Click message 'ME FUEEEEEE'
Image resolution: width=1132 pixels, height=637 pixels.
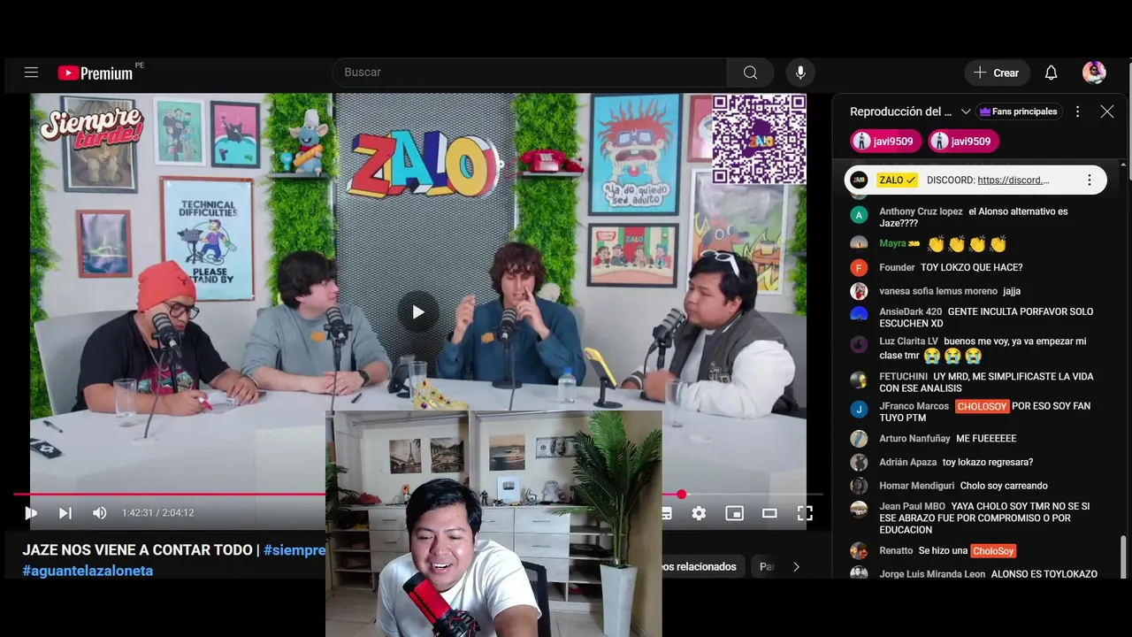986,439
